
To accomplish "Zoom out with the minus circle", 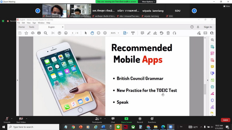I will [x=98, y=33].
